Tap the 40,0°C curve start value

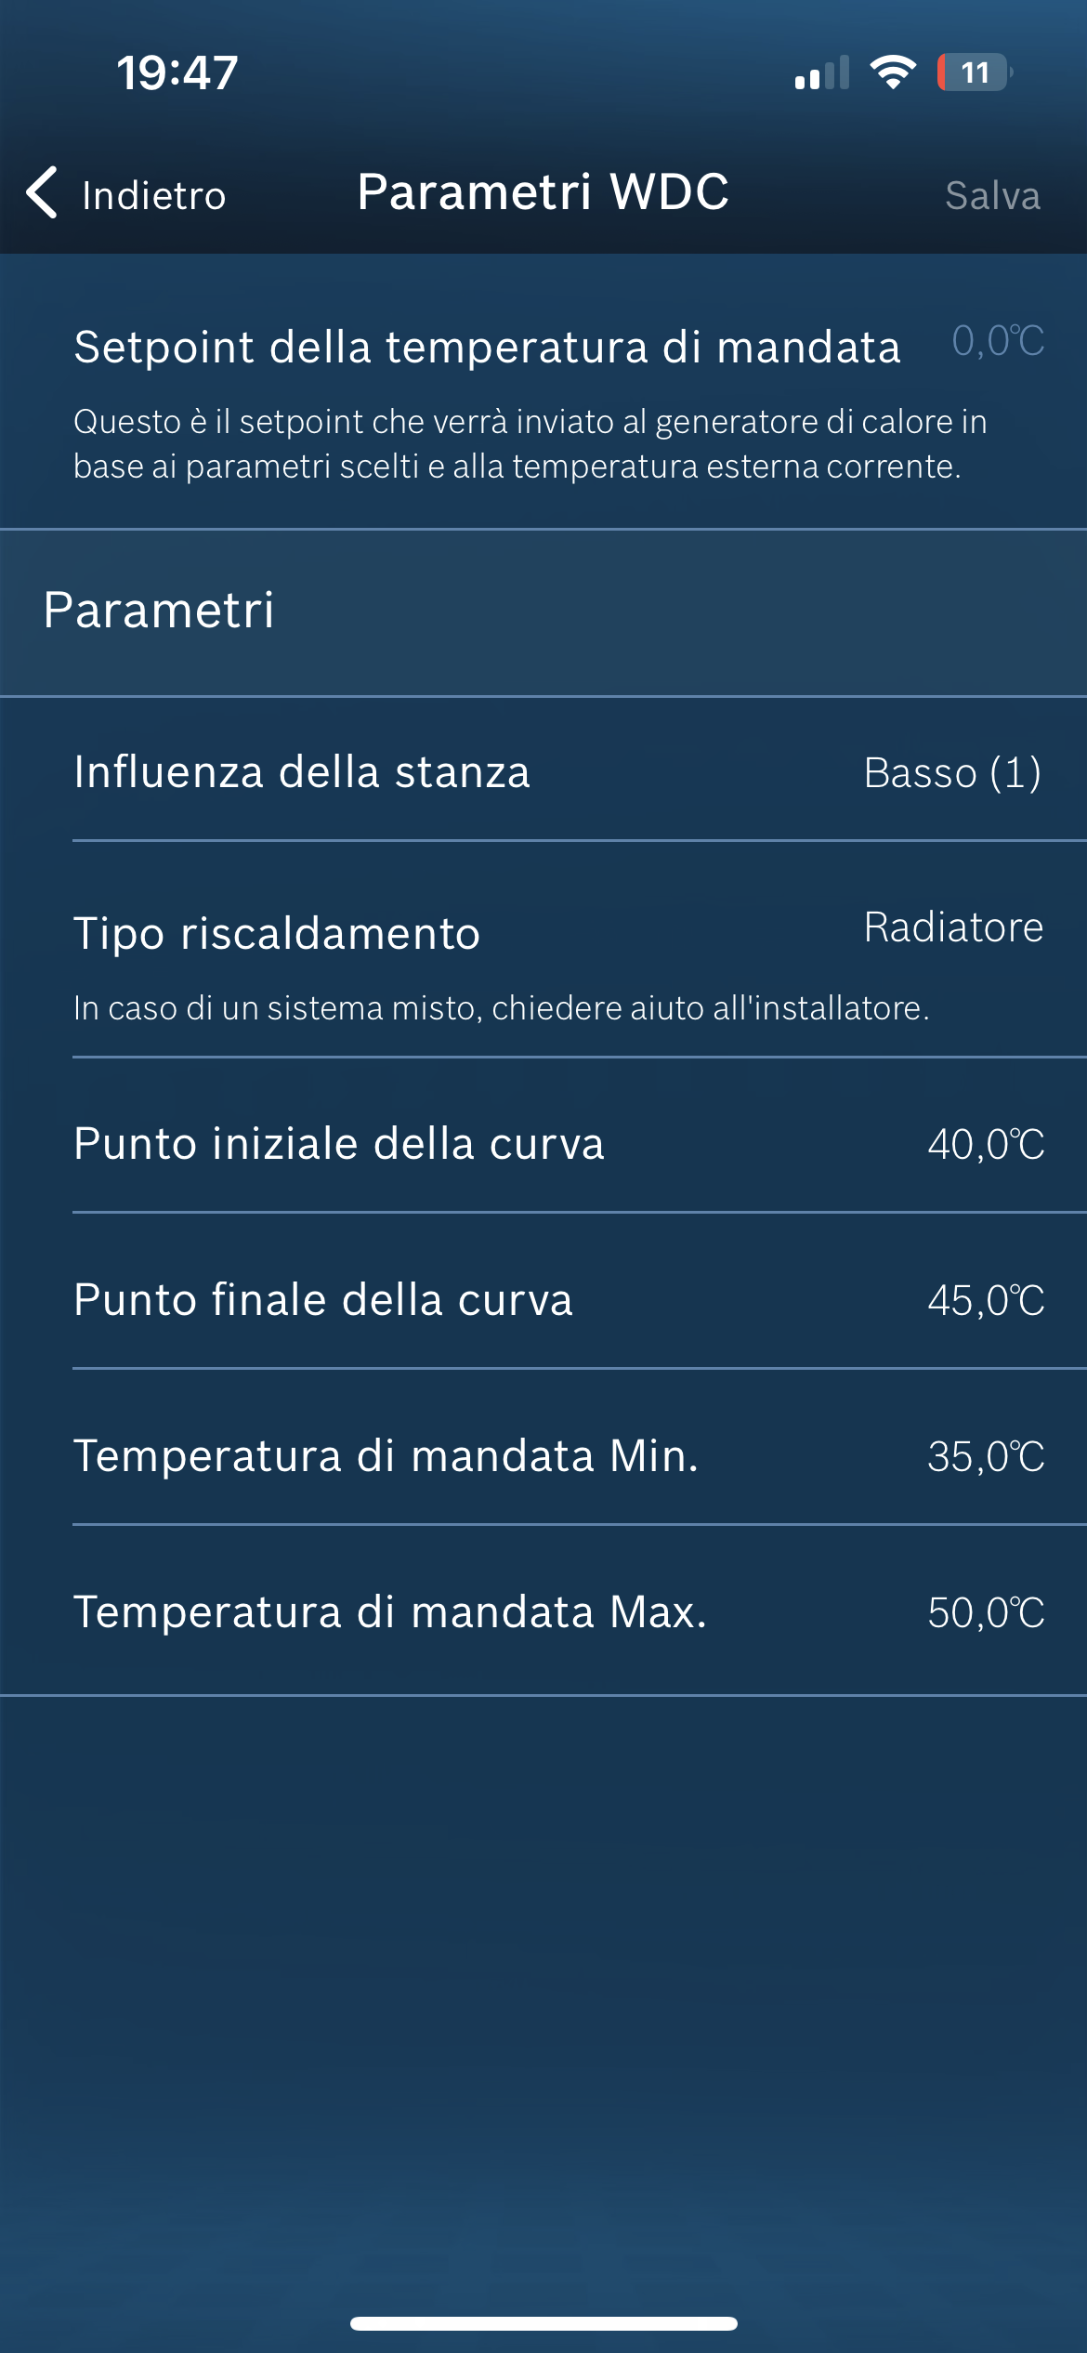(x=986, y=1144)
